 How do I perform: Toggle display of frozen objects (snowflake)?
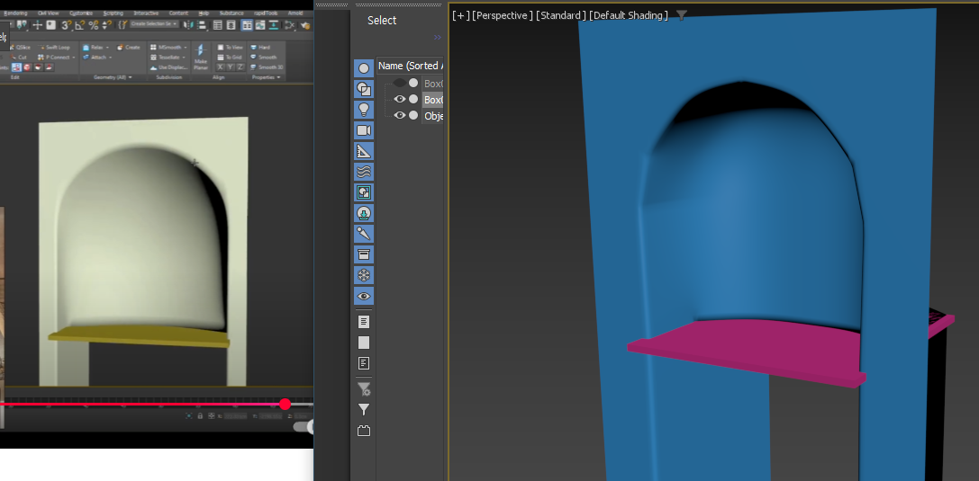click(x=364, y=275)
